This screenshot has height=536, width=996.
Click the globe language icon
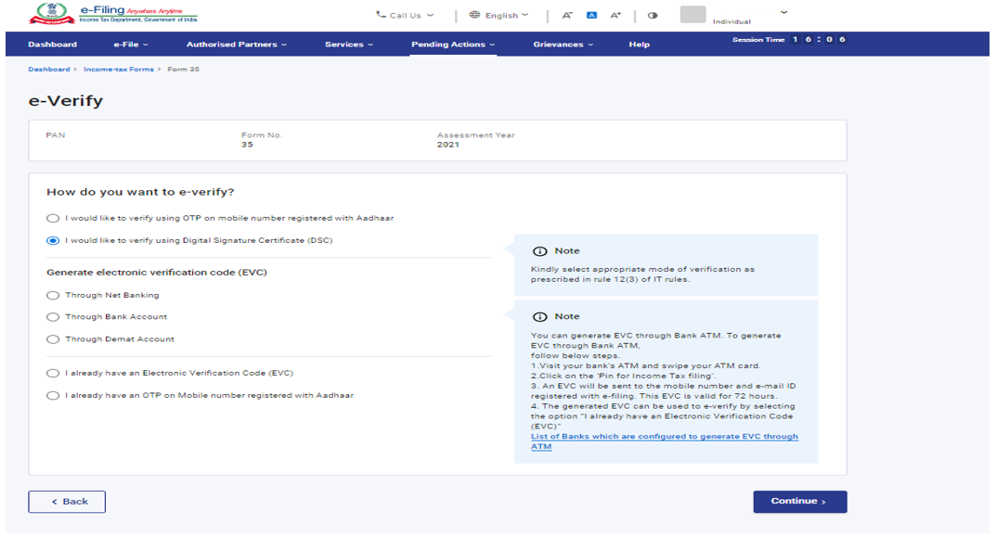[474, 15]
